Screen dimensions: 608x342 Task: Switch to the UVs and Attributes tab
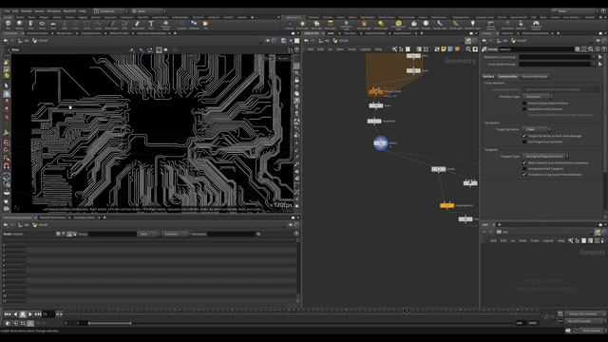[534, 76]
